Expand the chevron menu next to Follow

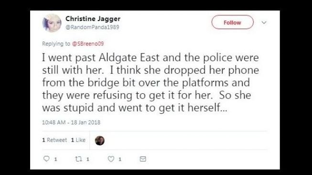click(x=264, y=22)
